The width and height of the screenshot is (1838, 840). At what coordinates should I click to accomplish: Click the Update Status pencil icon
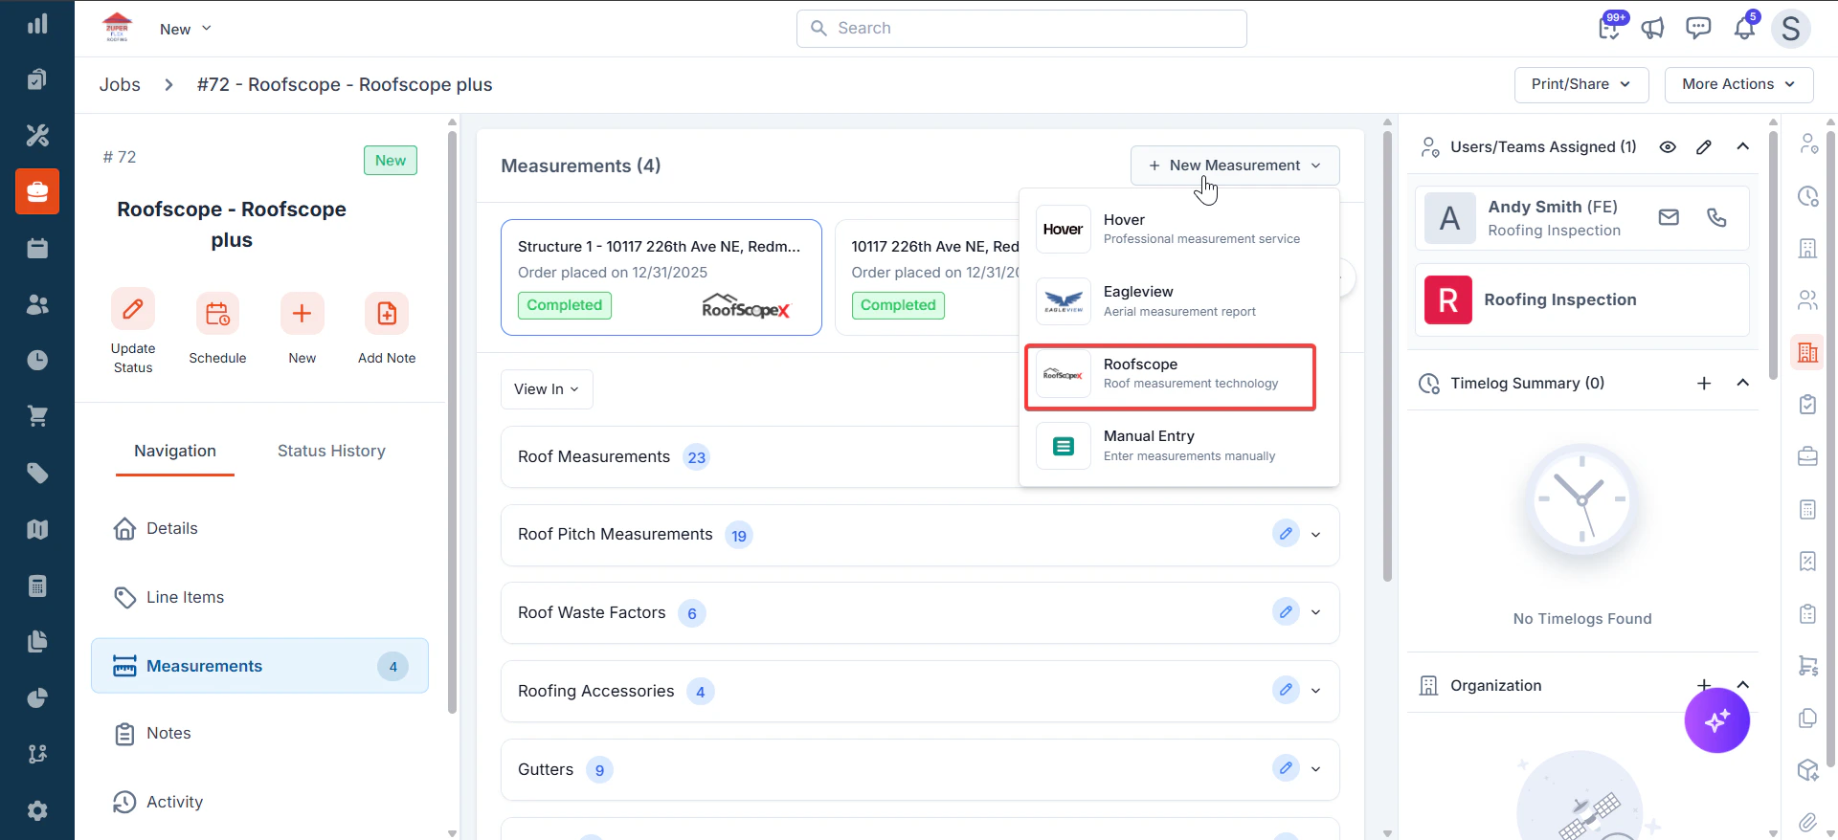click(x=133, y=309)
